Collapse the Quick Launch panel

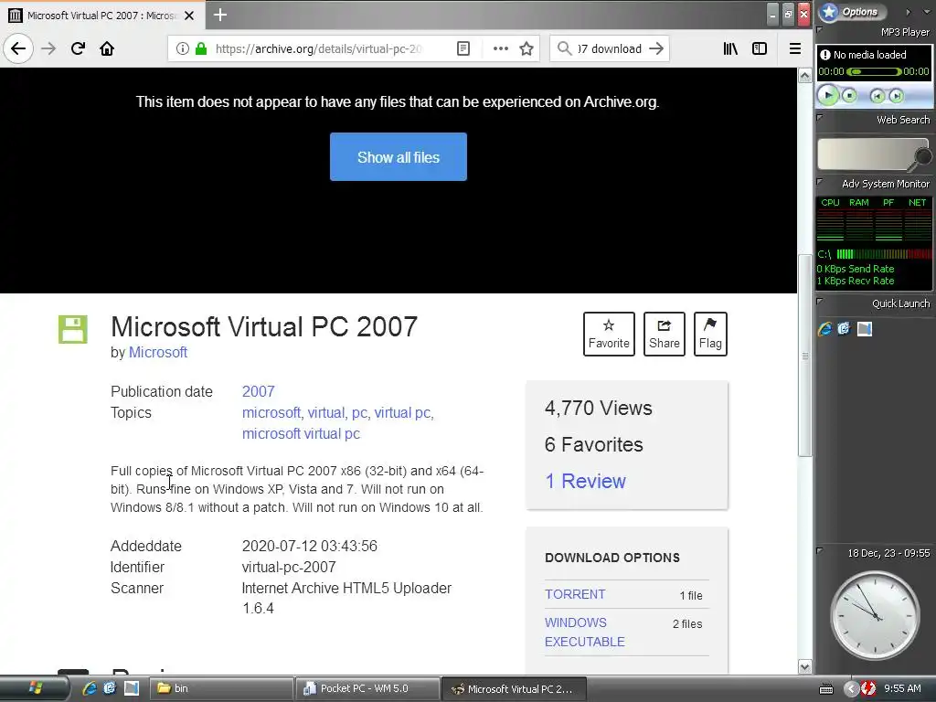tap(820, 302)
